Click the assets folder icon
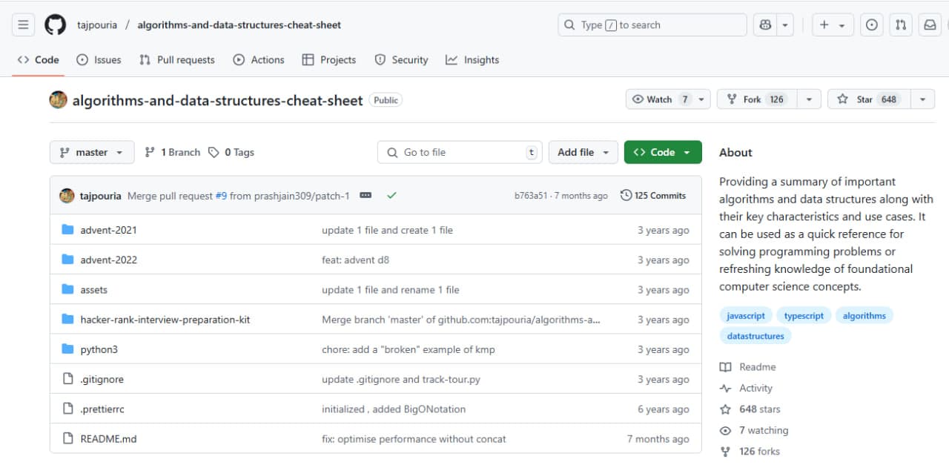Image resolution: width=949 pixels, height=465 pixels. (x=68, y=289)
